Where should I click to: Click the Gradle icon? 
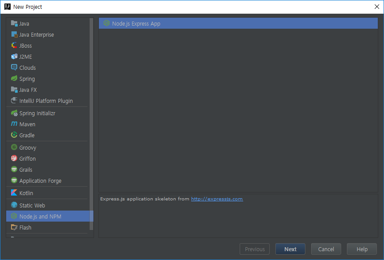coord(14,135)
